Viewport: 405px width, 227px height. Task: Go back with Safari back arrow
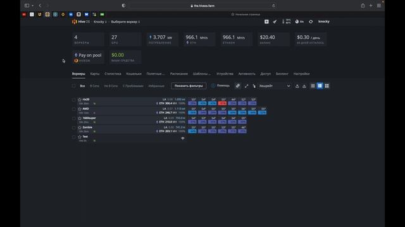tap(40, 6)
